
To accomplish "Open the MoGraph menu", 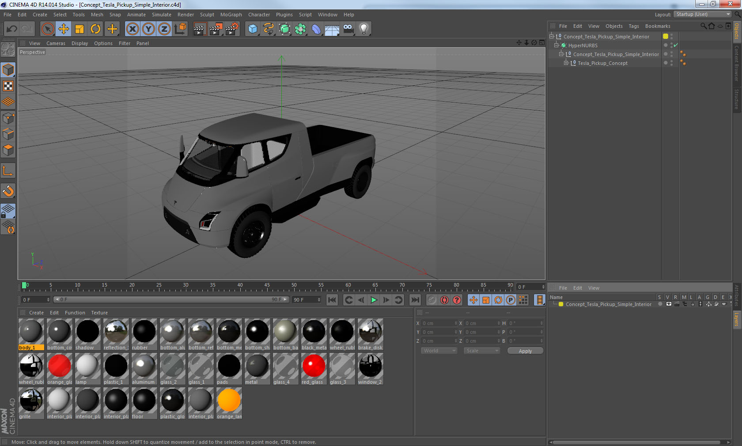I will (231, 15).
